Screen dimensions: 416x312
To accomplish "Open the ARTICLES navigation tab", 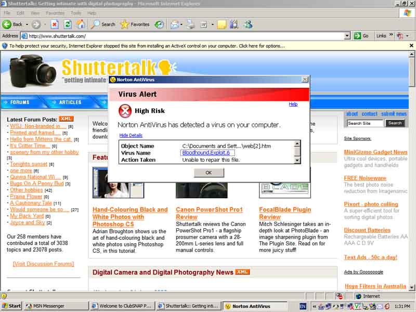I will 70,102.
